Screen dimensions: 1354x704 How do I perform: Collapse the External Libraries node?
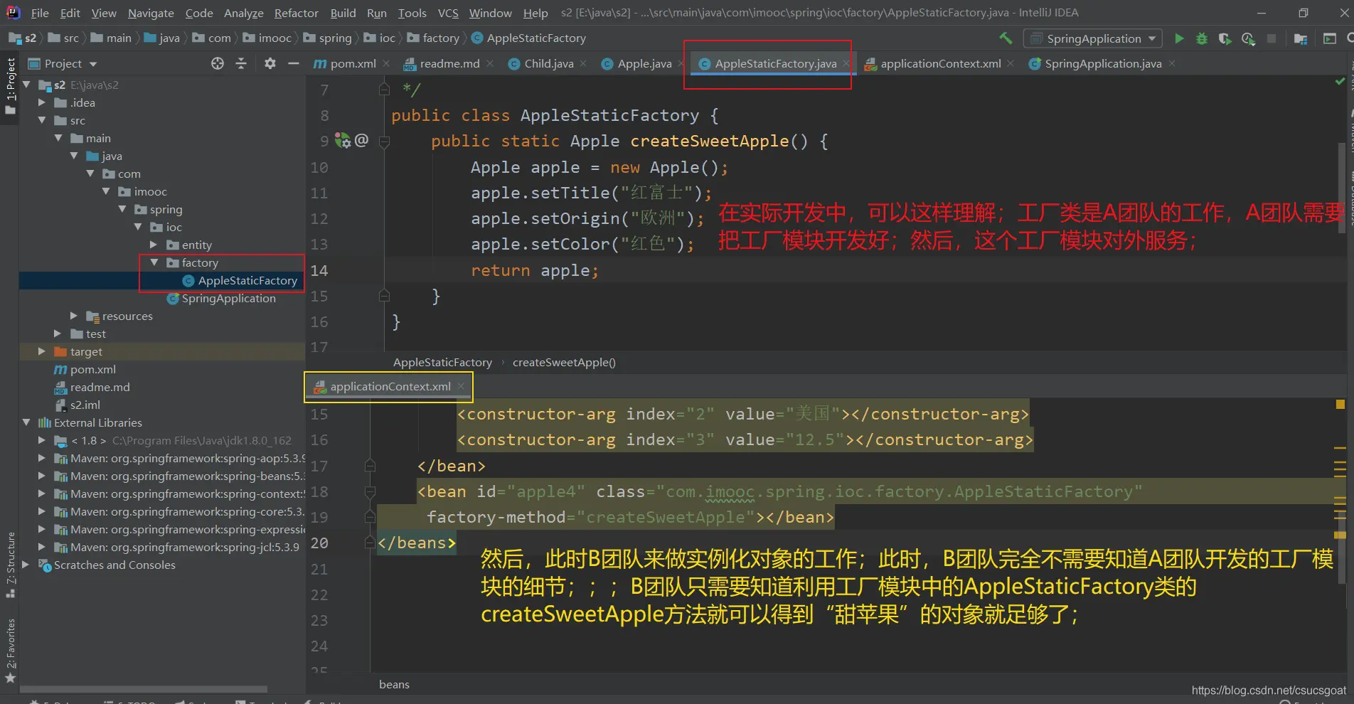click(x=26, y=422)
